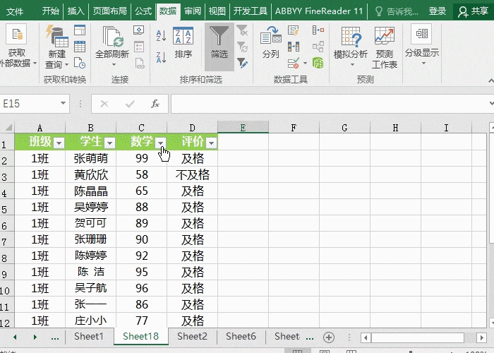Open the 文件 menu
The height and width of the screenshot is (353, 494).
click(x=15, y=11)
